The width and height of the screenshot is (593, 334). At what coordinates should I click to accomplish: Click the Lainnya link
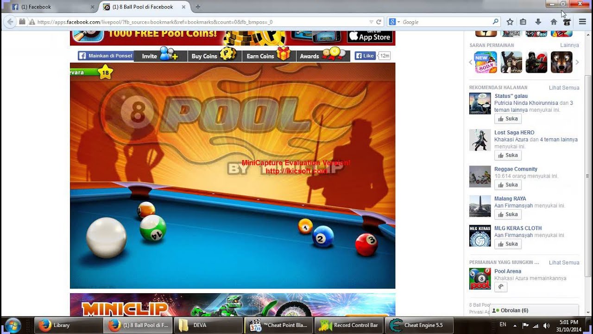click(569, 45)
